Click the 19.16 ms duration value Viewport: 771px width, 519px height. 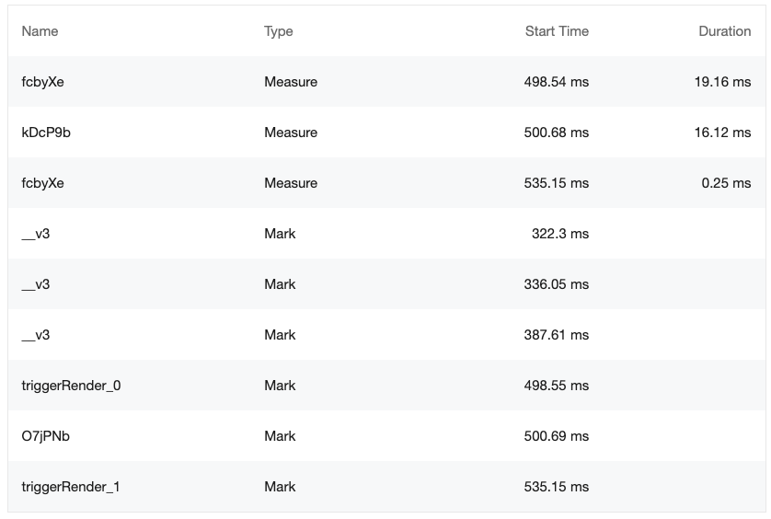722,82
